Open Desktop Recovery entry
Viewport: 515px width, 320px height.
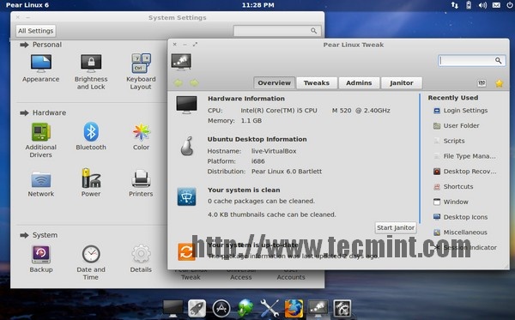pyautogui.click(x=464, y=172)
